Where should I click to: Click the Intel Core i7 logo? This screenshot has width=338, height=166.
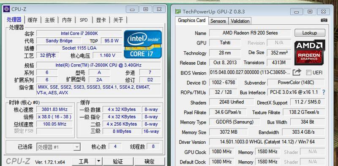(x=143, y=44)
